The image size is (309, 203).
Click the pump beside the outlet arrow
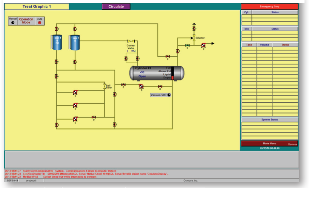pos(204,45)
